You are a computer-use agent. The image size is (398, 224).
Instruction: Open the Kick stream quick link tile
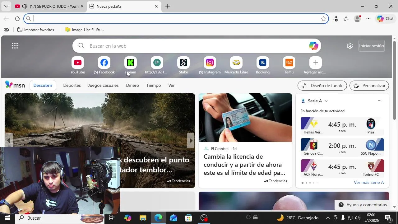[131, 66]
